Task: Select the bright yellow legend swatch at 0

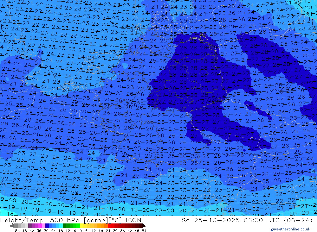Action: click(81, 226)
